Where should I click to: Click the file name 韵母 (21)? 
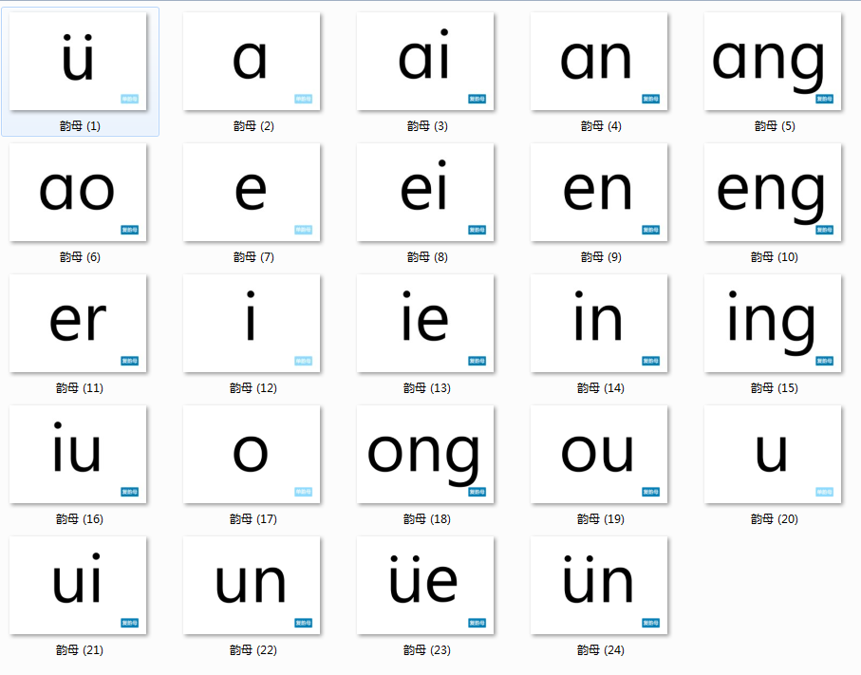(80, 649)
